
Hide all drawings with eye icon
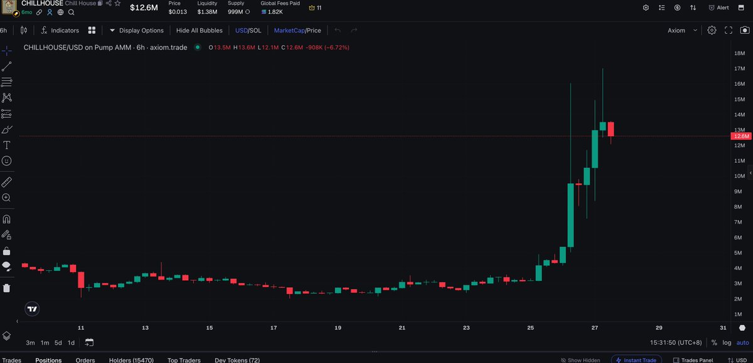tap(6, 266)
